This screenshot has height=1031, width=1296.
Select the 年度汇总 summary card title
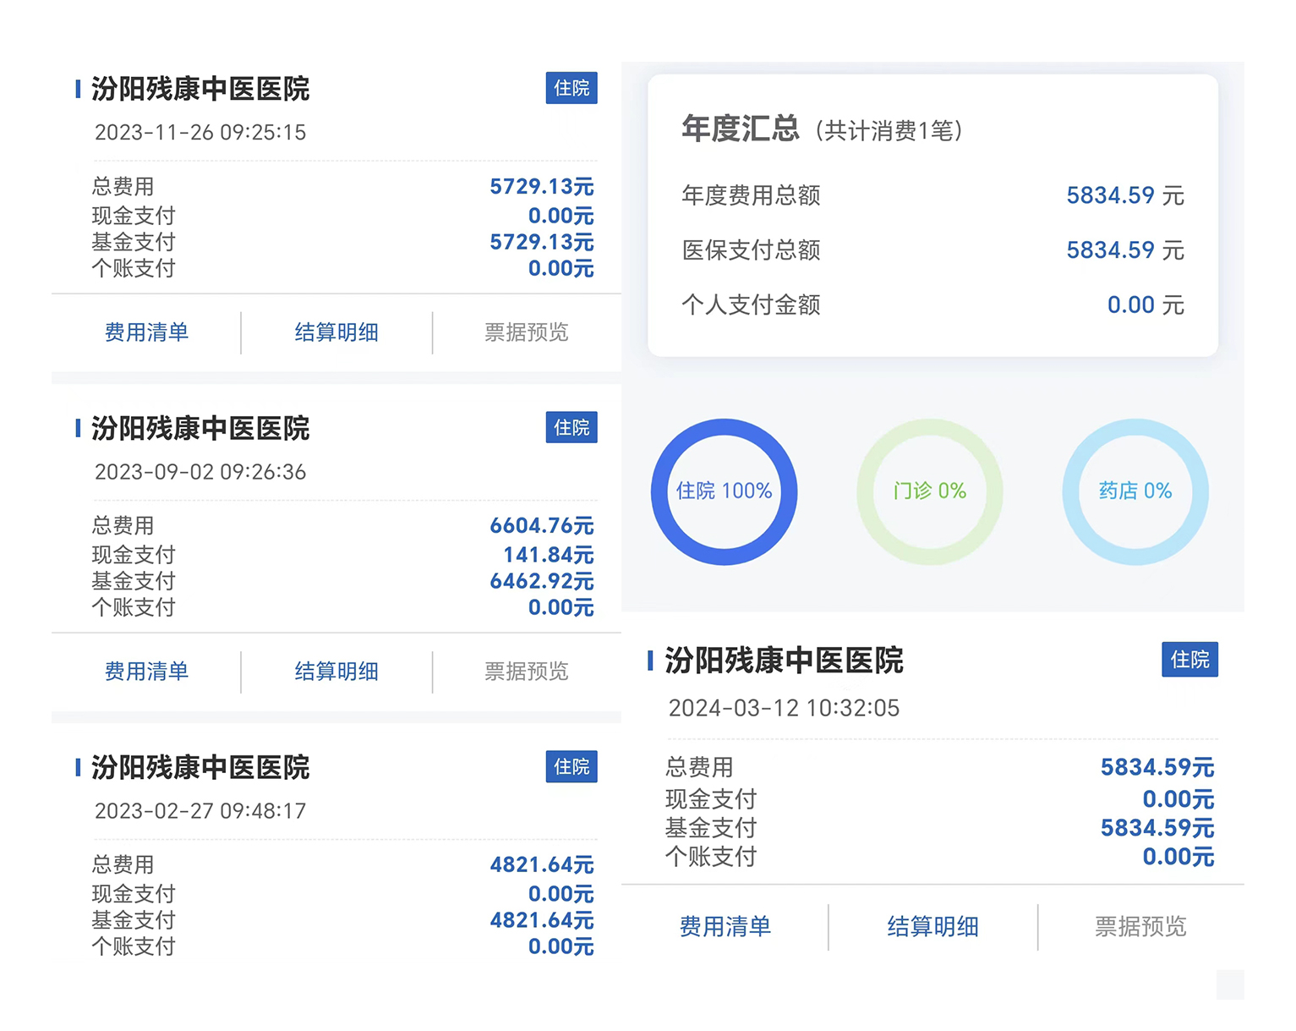[740, 129]
